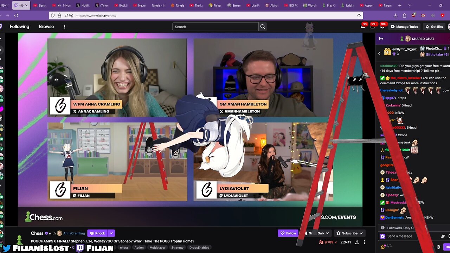Click the bookmark star in address bar
Viewport: 450px width, 253px height.
tap(359, 15)
